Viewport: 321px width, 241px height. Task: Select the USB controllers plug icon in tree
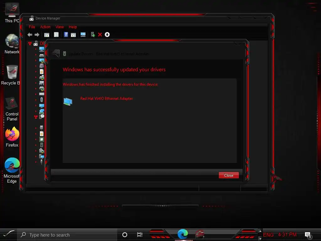41,162
